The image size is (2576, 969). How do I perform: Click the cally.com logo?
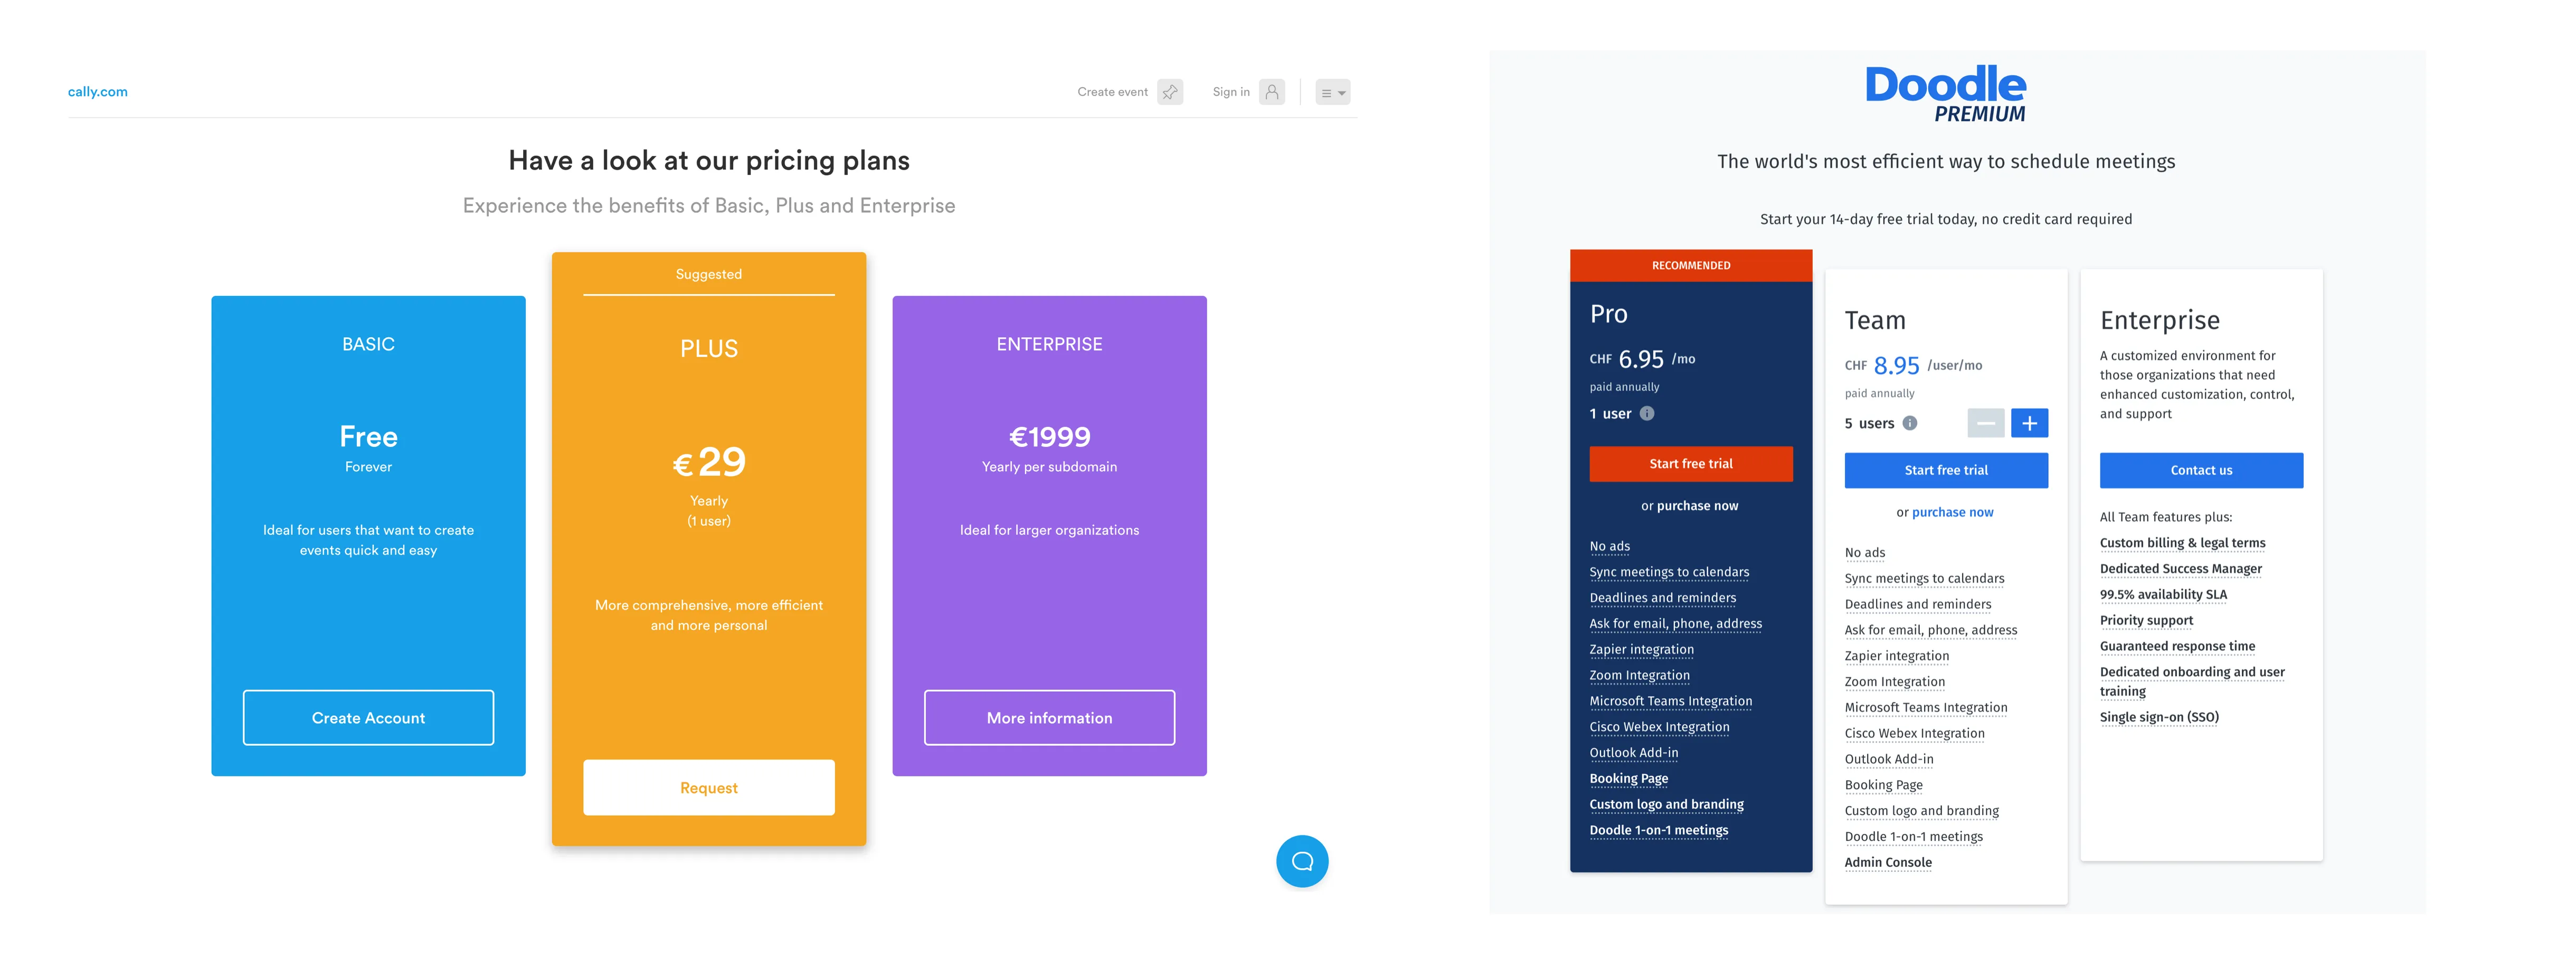97,91
